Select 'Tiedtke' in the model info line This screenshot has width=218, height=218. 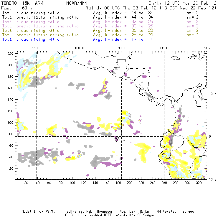pyautogui.click(x=70, y=212)
